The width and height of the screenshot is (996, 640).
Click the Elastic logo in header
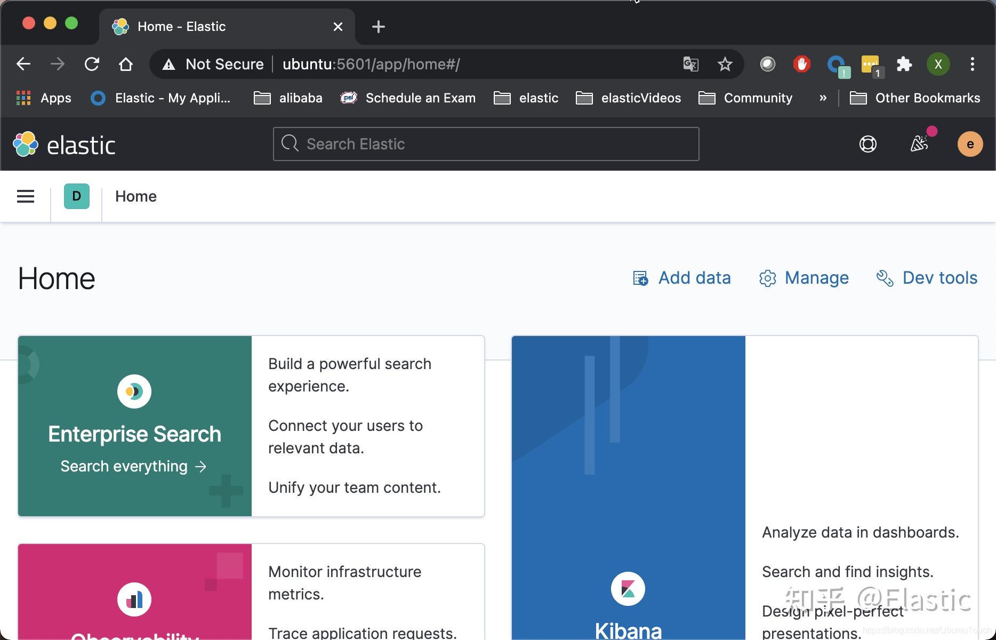coord(65,145)
